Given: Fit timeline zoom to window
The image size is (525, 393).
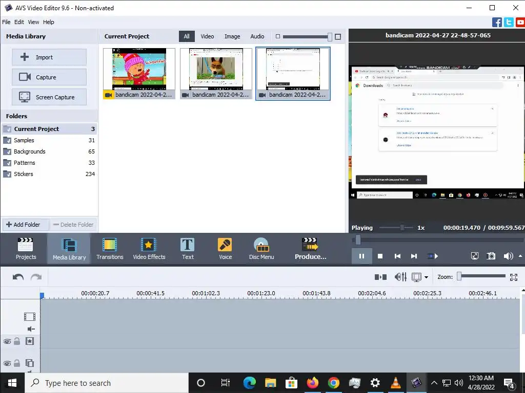Looking at the screenshot, I should coord(514,277).
